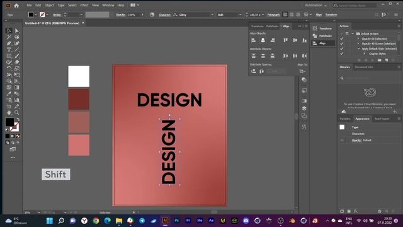
Task: Open Edit Toolbar three-dots button
Action: tap(13, 157)
